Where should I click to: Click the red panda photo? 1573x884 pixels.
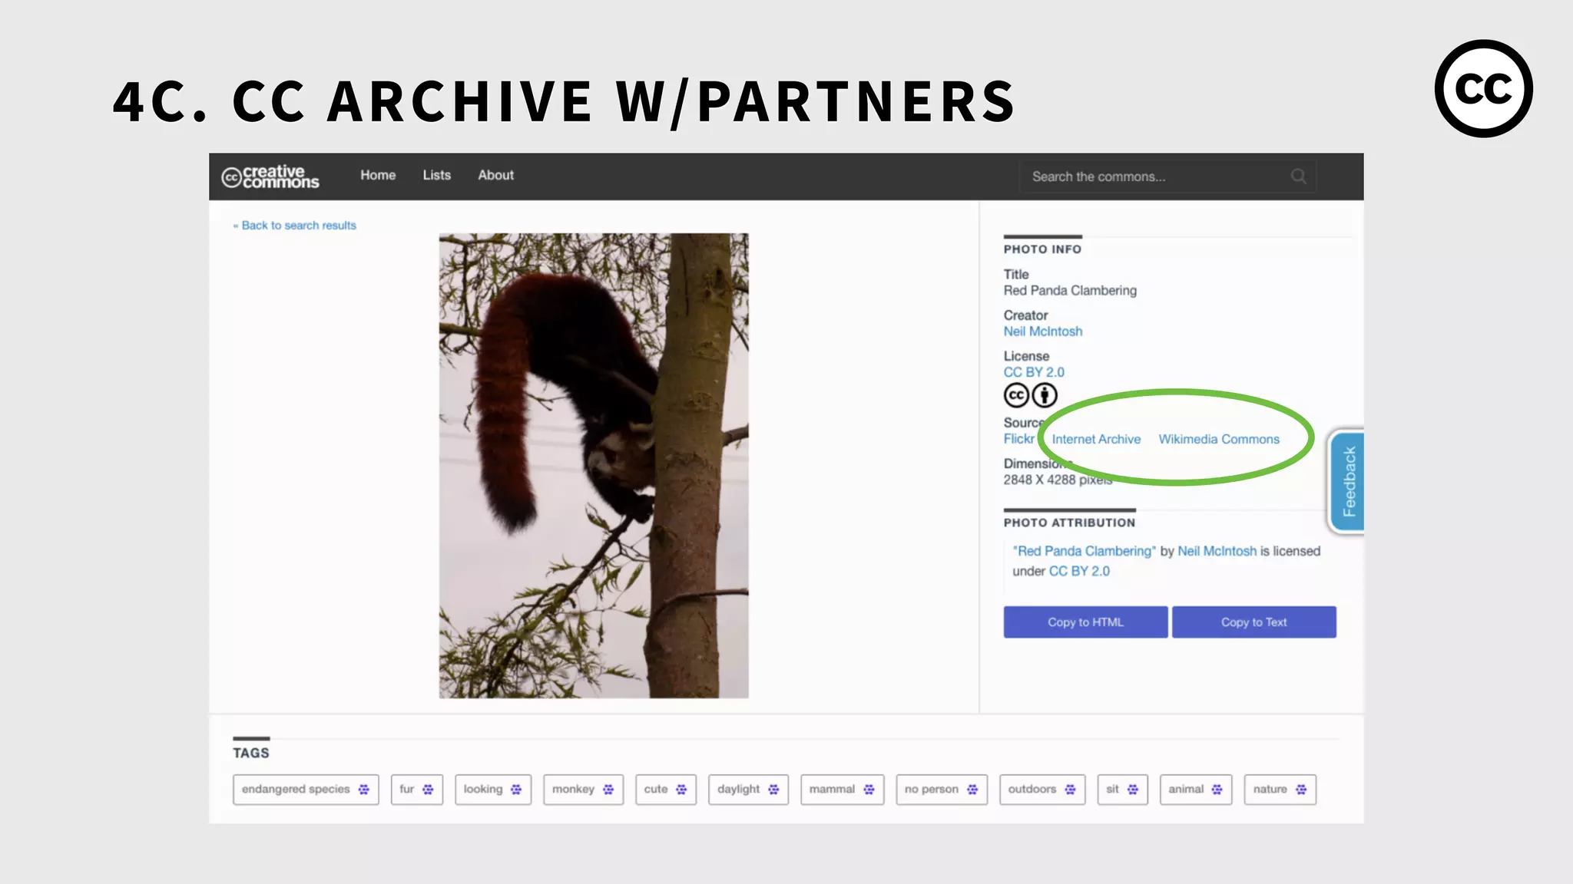coord(594,466)
